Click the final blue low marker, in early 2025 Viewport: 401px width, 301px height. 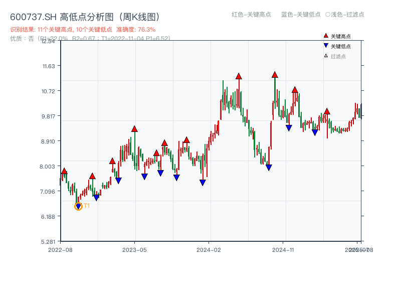tap(315, 132)
